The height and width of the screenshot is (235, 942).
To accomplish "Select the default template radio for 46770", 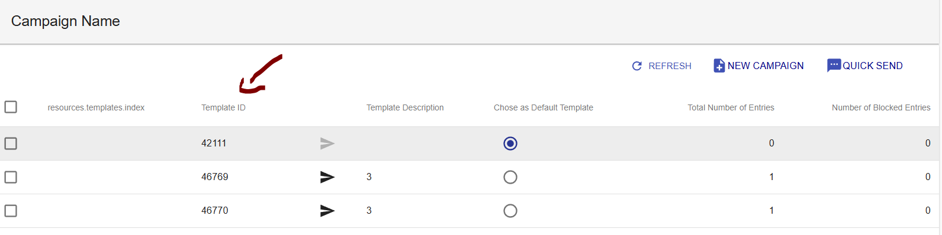I will 510,211.
